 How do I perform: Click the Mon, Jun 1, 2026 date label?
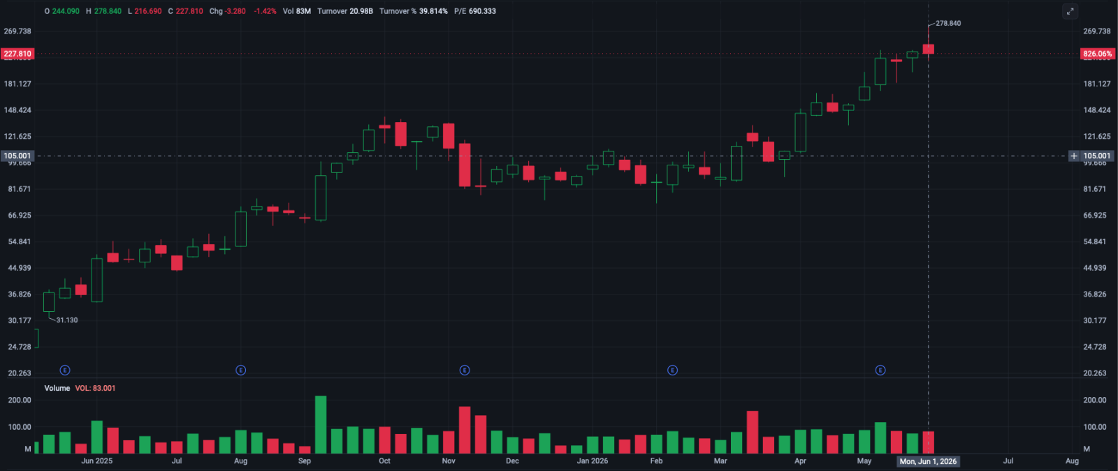click(928, 461)
